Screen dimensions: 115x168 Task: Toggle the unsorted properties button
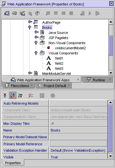[5, 95]
